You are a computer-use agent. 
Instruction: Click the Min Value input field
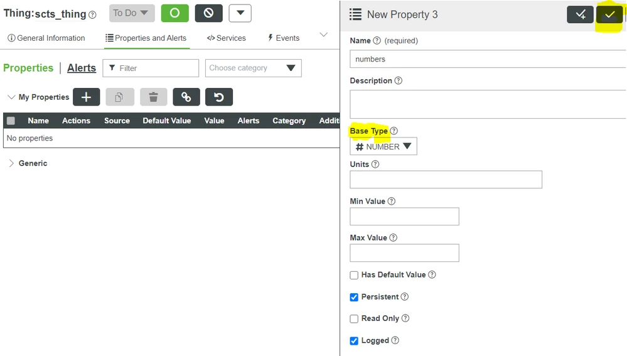[x=404, y=217]
